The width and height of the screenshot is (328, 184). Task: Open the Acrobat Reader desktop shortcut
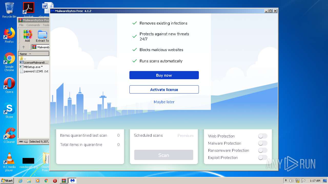[28, 10]
